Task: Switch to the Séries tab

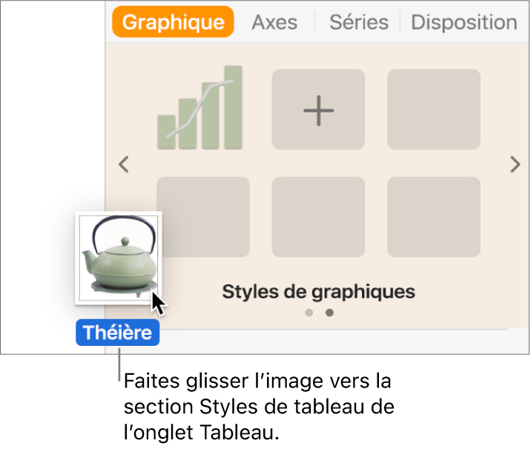Action: [358, 22]
